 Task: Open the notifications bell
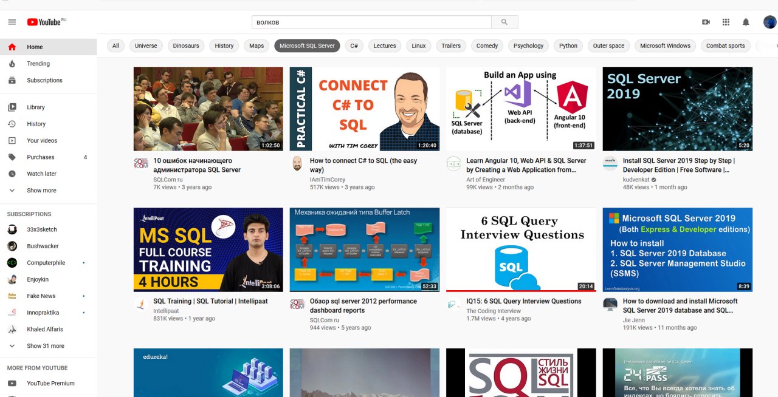(746, 22)
